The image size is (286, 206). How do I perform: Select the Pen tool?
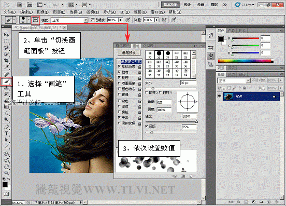6,127
